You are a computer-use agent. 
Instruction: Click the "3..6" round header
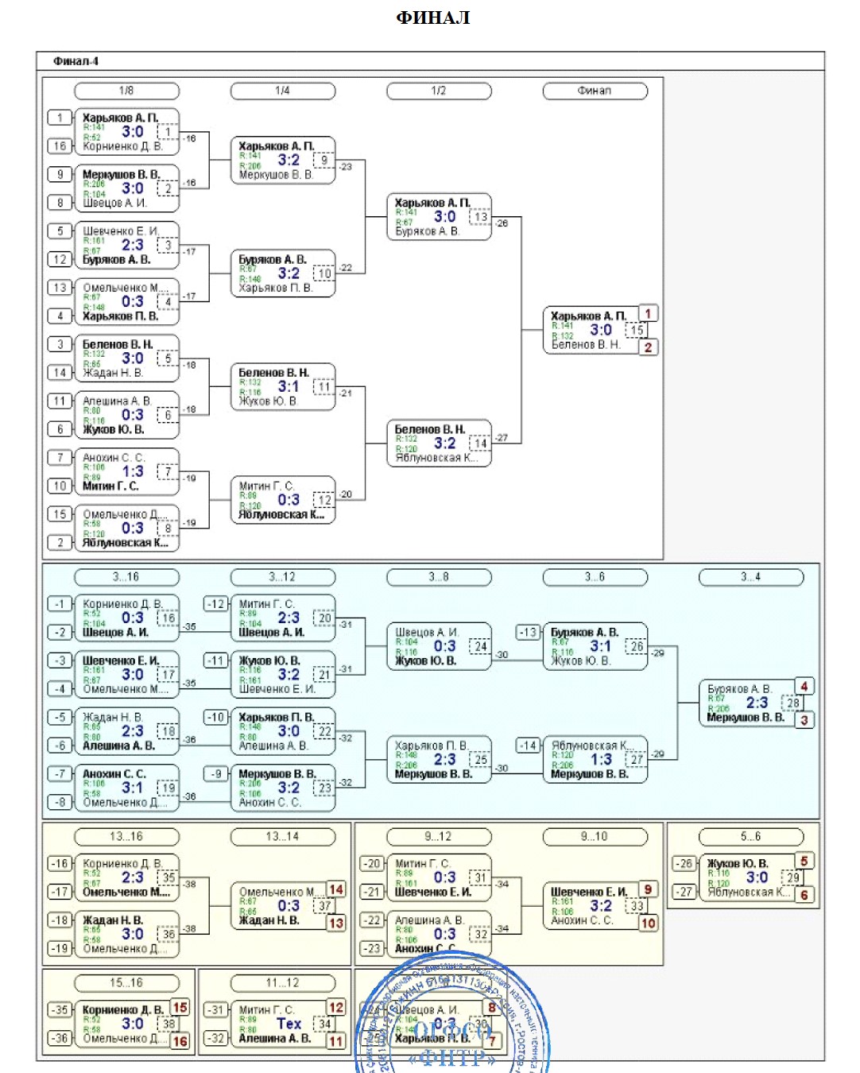595,578
